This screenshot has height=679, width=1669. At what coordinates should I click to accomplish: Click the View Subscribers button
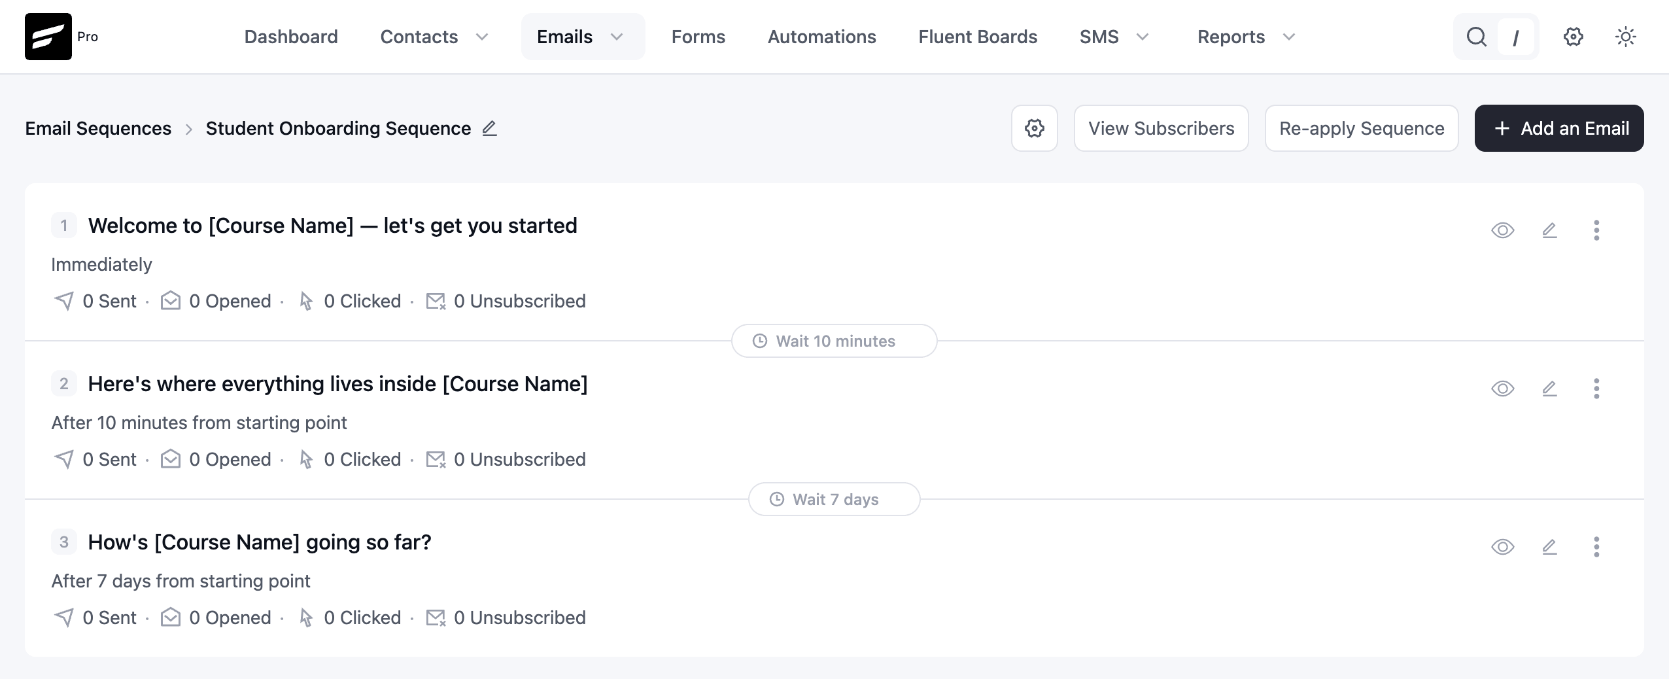coord(1161,128)
